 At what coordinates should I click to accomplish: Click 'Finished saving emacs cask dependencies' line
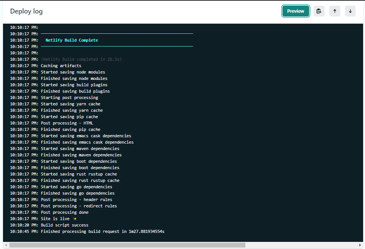[x=87, y=142]
